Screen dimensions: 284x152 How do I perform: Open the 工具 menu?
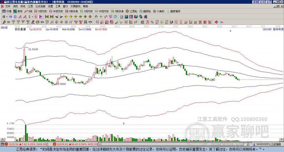pyautogui.click(x=58, y=6)
